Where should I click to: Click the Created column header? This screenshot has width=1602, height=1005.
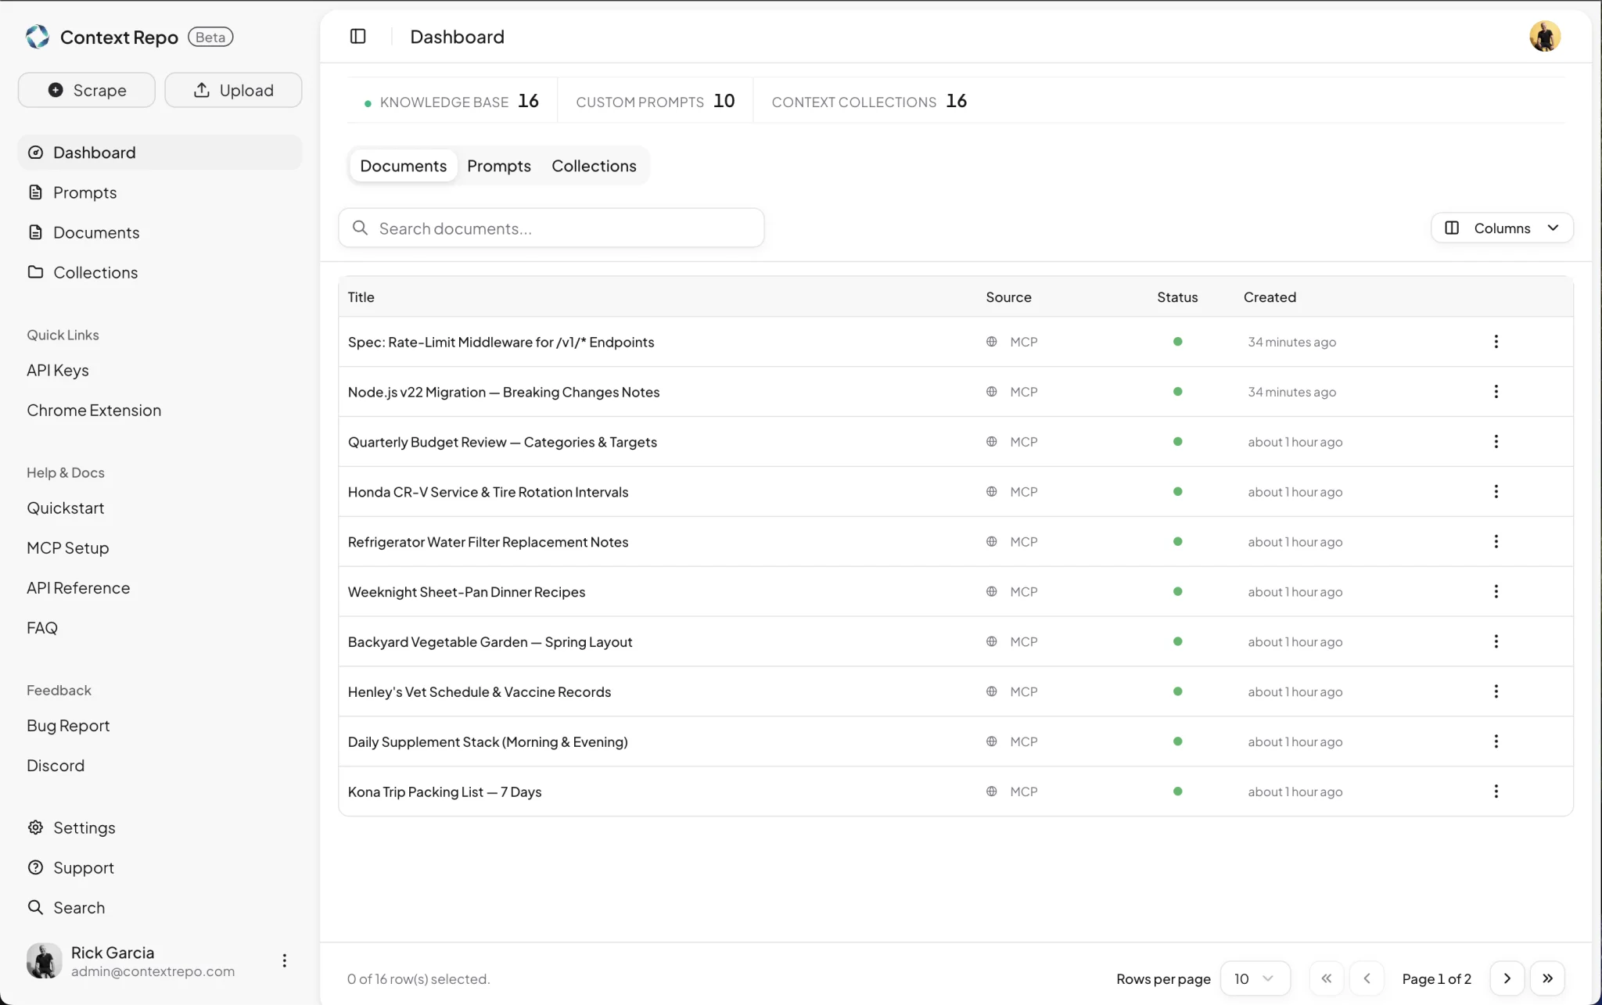point(1270,297)
